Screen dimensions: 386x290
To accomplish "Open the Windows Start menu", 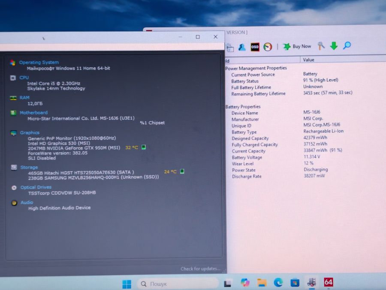I will point(127,284).
